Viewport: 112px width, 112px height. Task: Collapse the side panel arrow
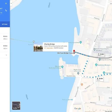[11, 3]
